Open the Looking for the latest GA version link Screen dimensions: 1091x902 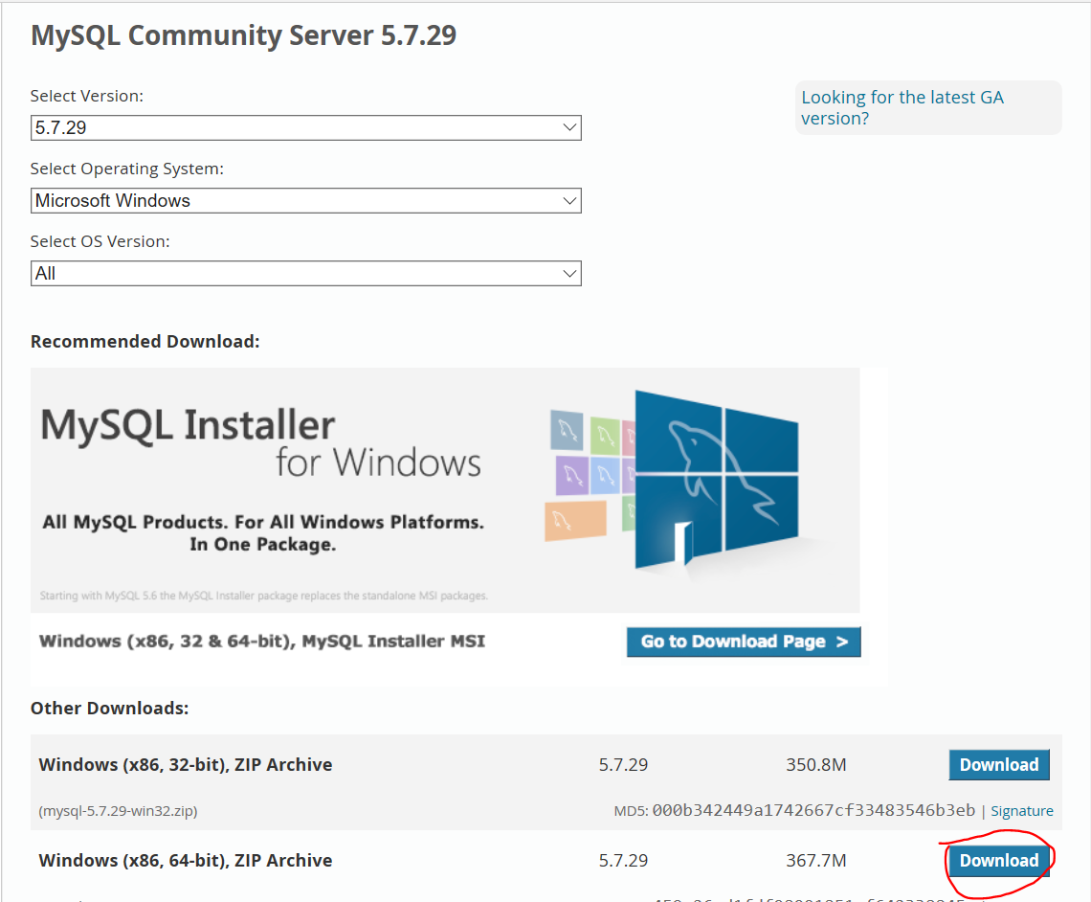pyautogui.click(x=901, y=107)
